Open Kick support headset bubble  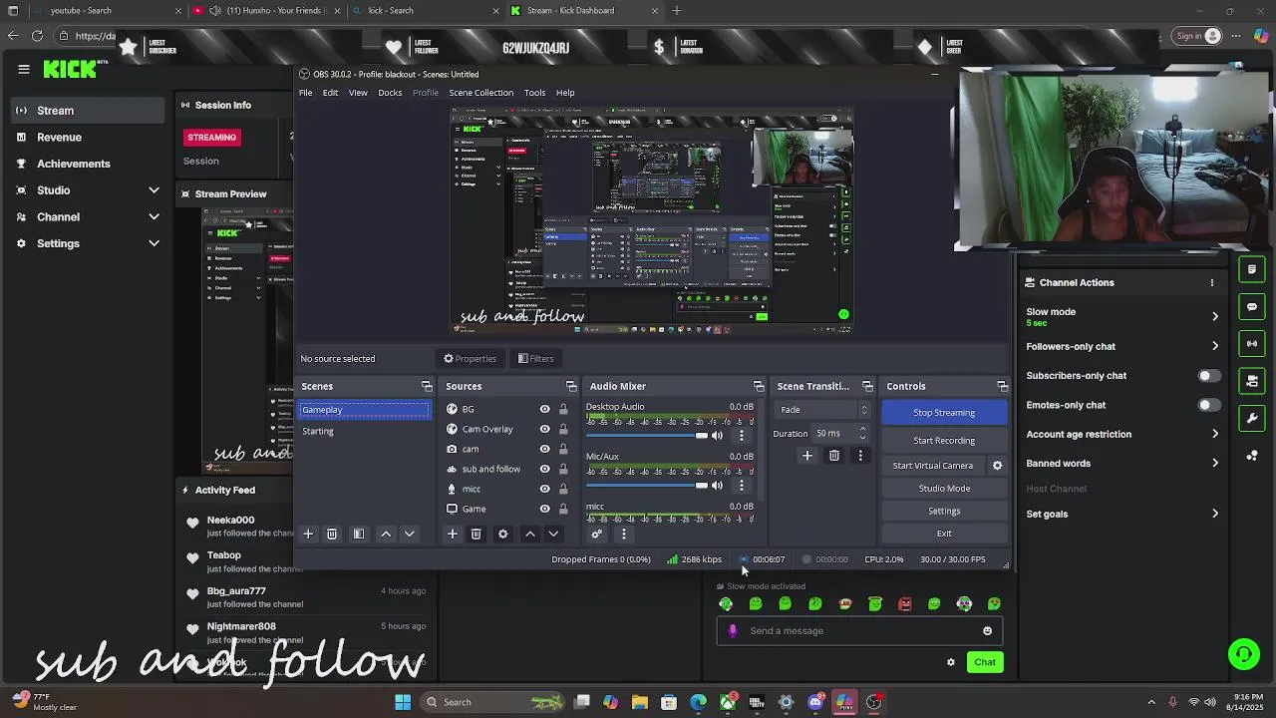(1243, 654)
